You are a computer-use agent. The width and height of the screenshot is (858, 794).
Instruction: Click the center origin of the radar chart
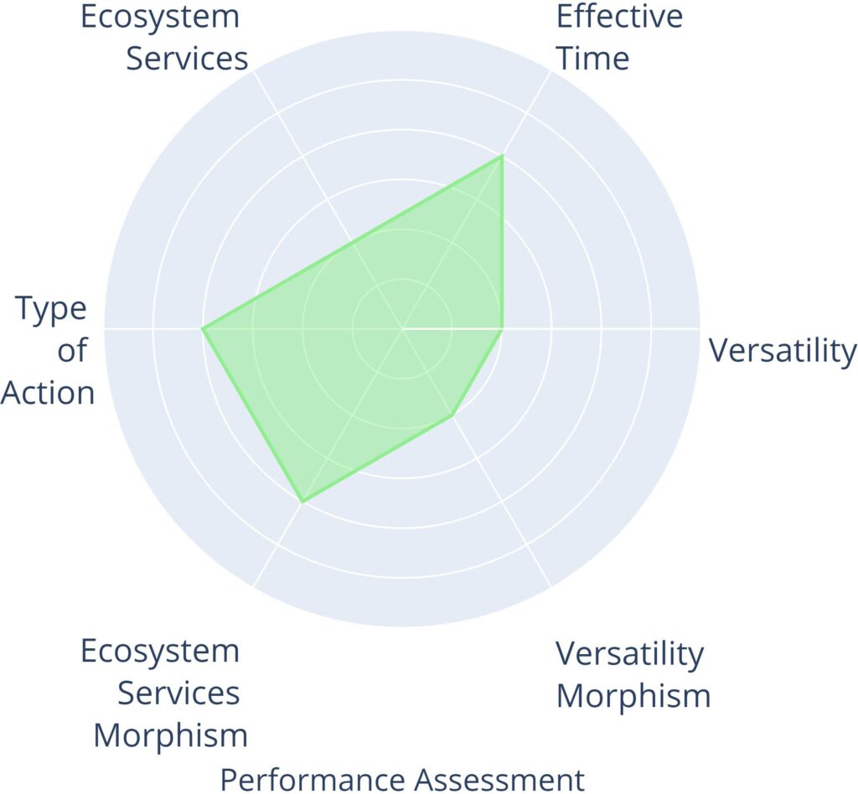(x=402, y=328)
